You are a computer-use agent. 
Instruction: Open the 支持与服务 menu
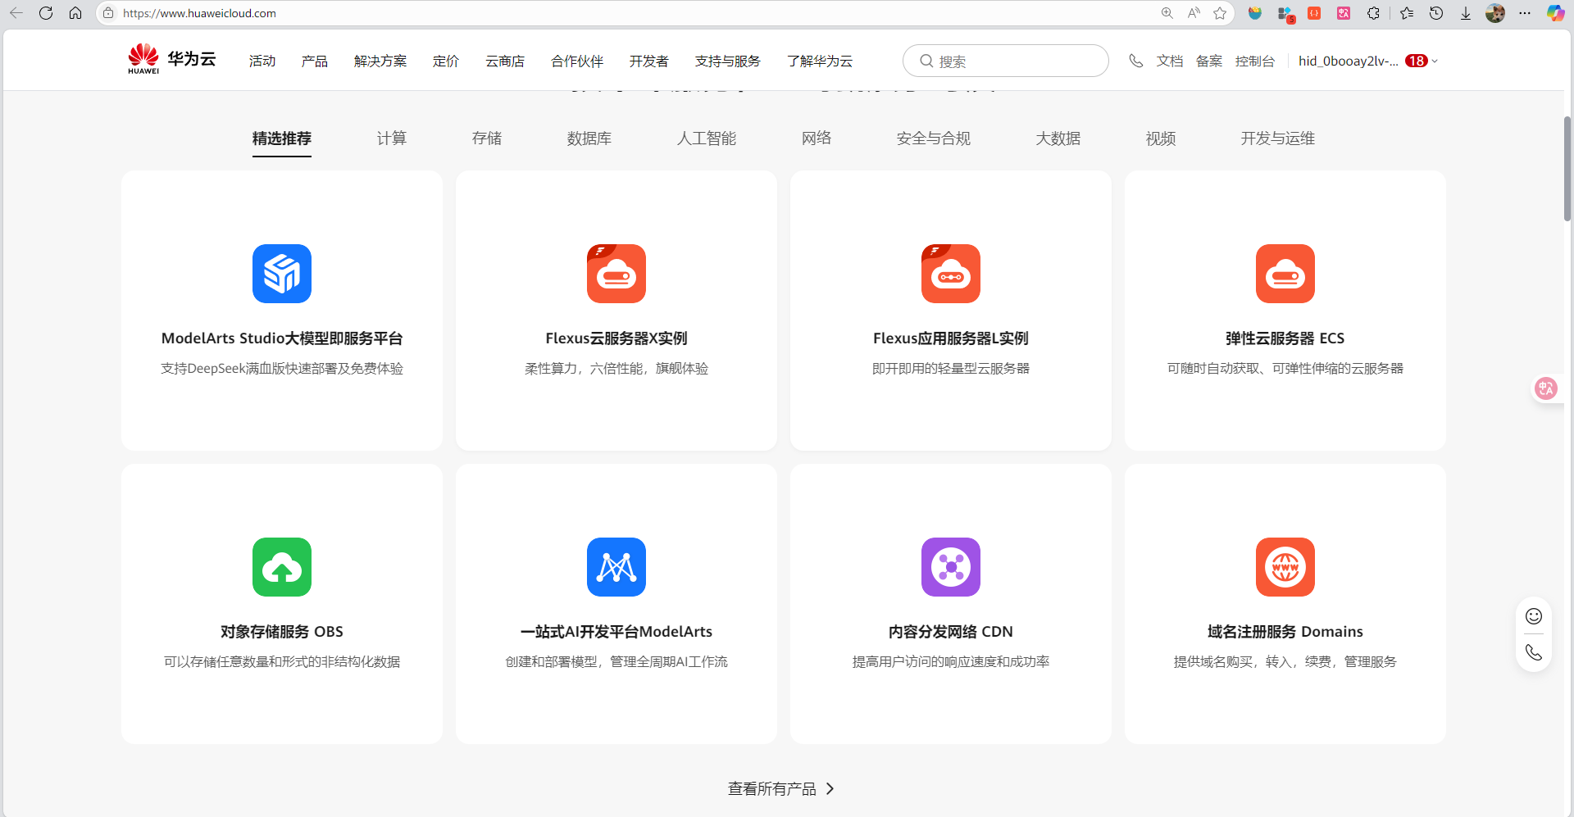pyautogui.click(x=728, y=61)
